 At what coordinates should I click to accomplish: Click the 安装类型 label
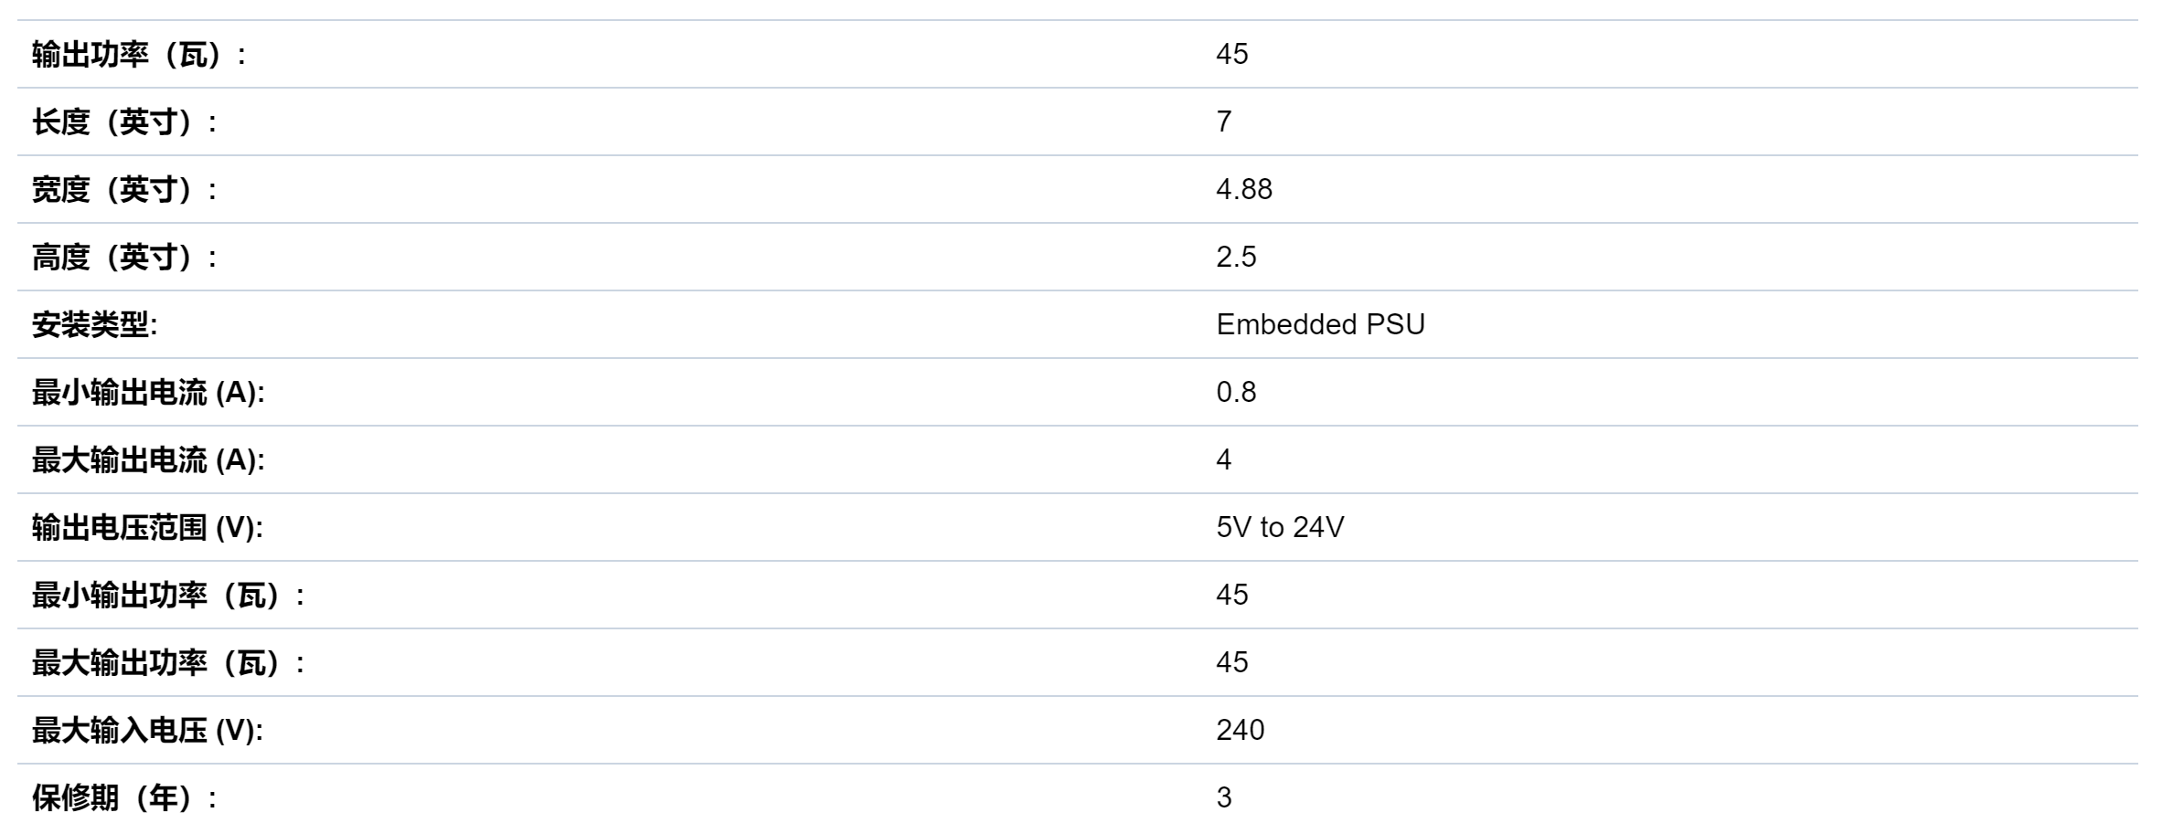tap(94, 325)
